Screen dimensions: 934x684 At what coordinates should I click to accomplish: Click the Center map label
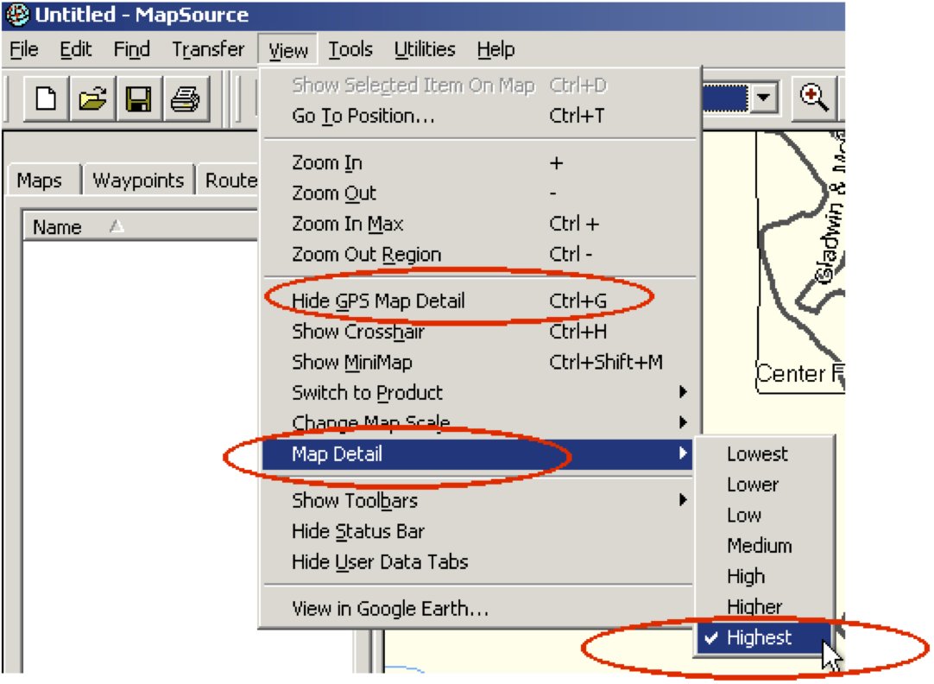[800, 374]
